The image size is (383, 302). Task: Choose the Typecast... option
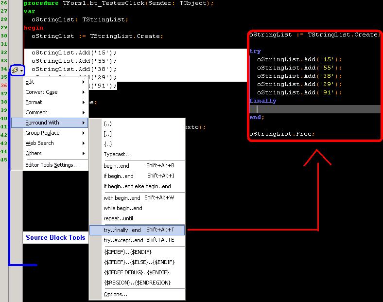click(137, 155)
